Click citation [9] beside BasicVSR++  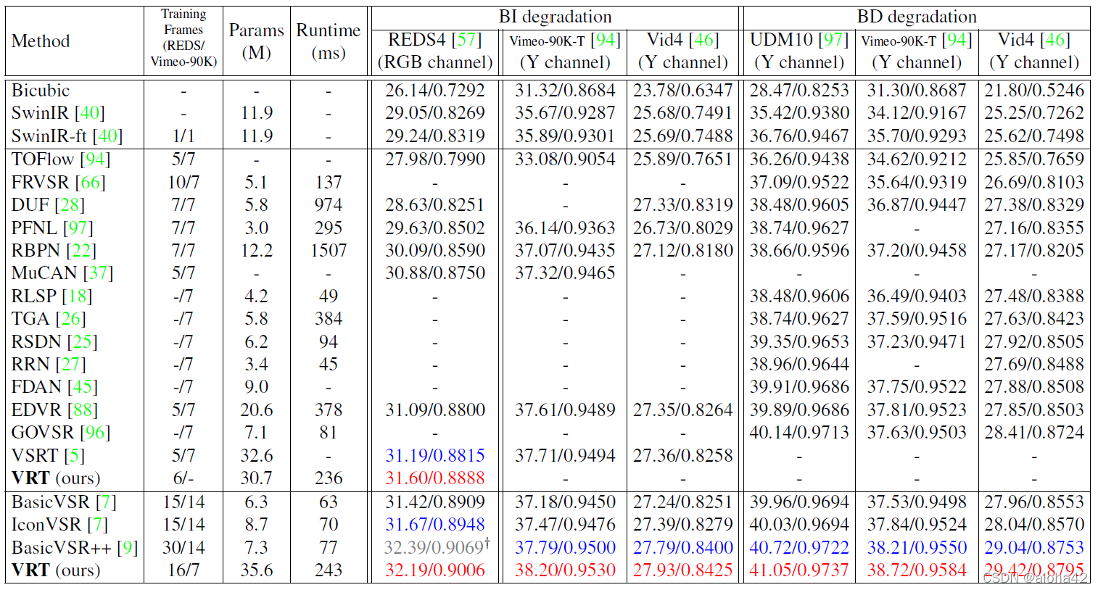coord(127,548)
